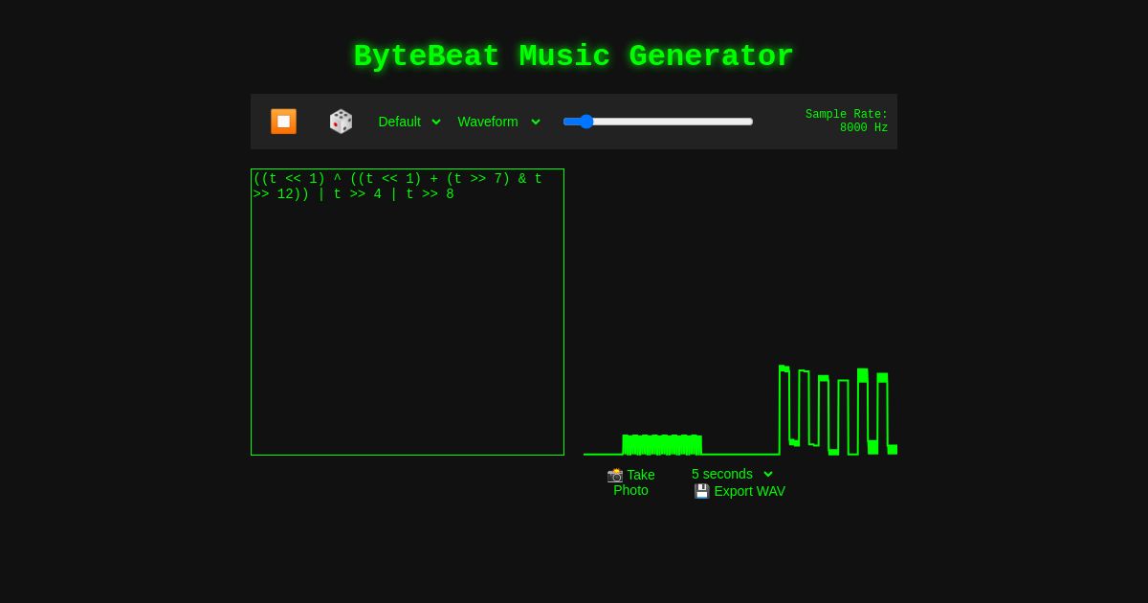1148x603 pixels.
Task: Click the floppy disk icon beside Export WAV
Action: click(702, 491)
